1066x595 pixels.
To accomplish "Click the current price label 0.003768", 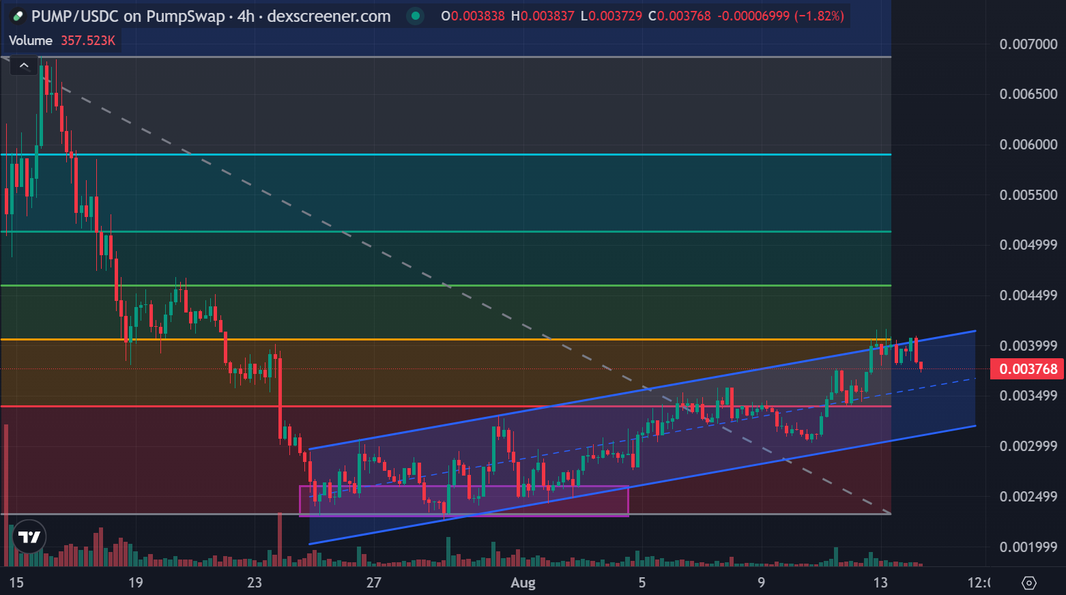I will point(1028,369).
